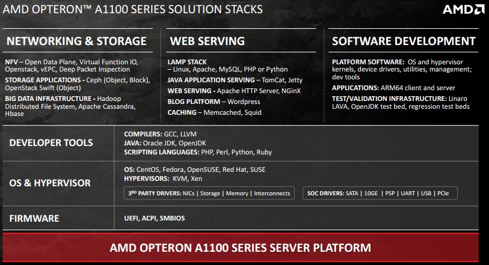The width and height of the screenshot is (489, 265).
Task: Click the Compilers: GCC, LLVM line
Action: click(x=161, y=134)
